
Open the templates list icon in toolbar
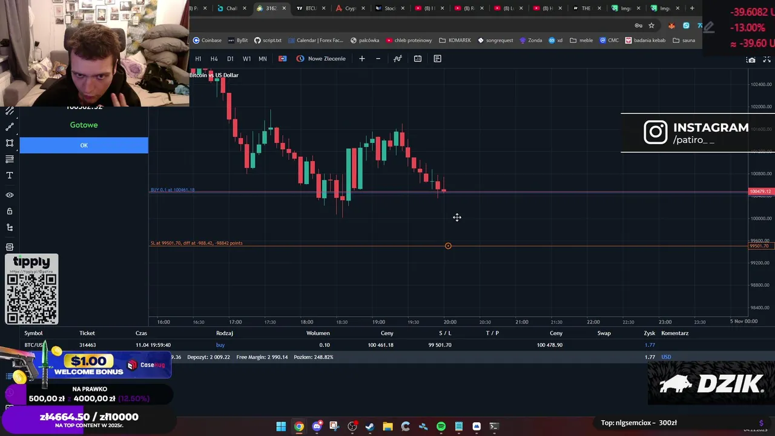[437, 59]
